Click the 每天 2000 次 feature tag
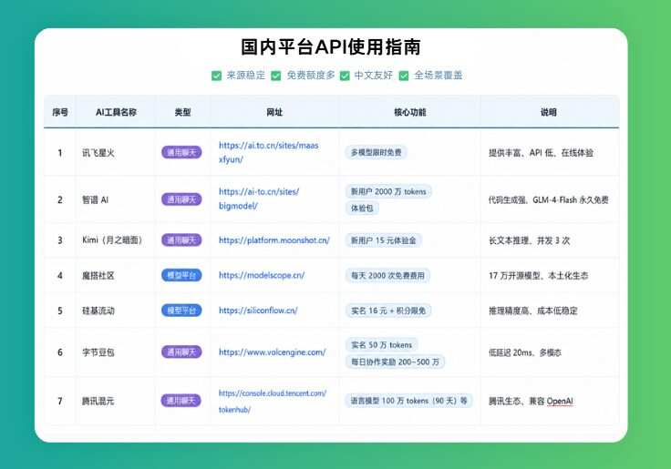The image size is (671, 469). [387, 276]
